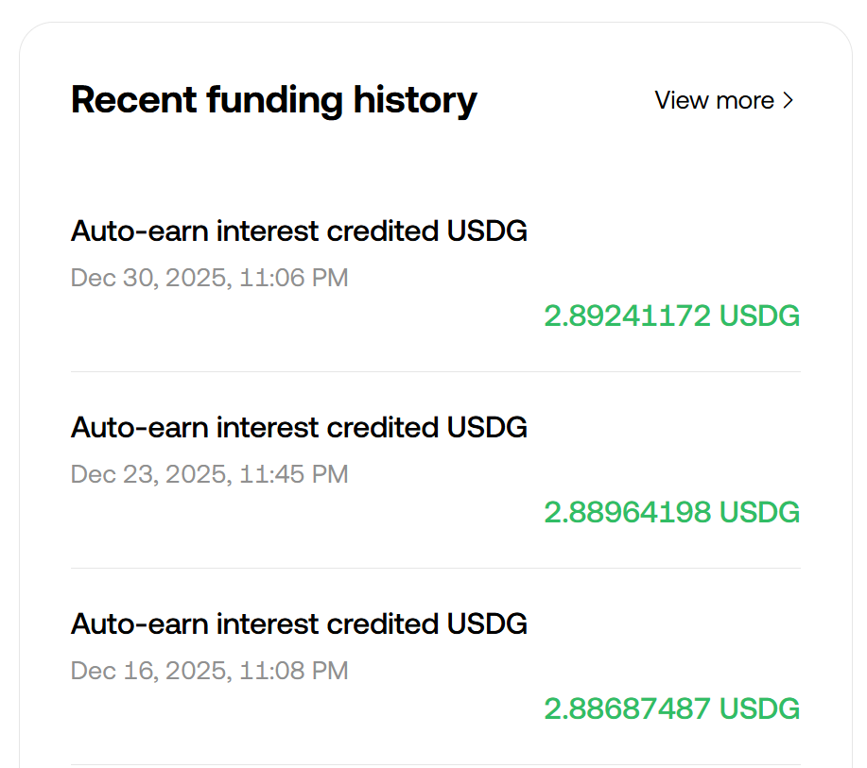This screenshot has height=768, width=867.
Task: Click the divider below the Dec 30 entry
Action: click(435, 371)
